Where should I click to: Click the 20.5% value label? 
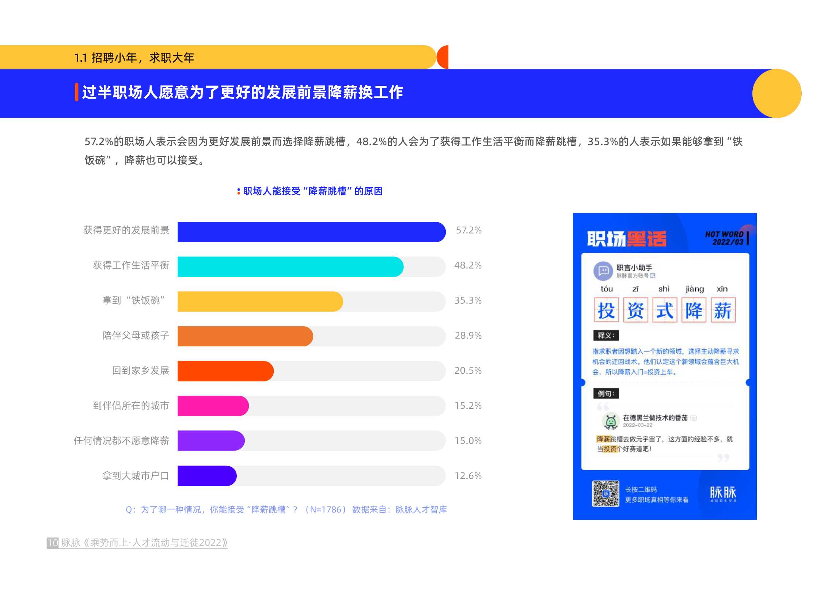pos(468,371)
